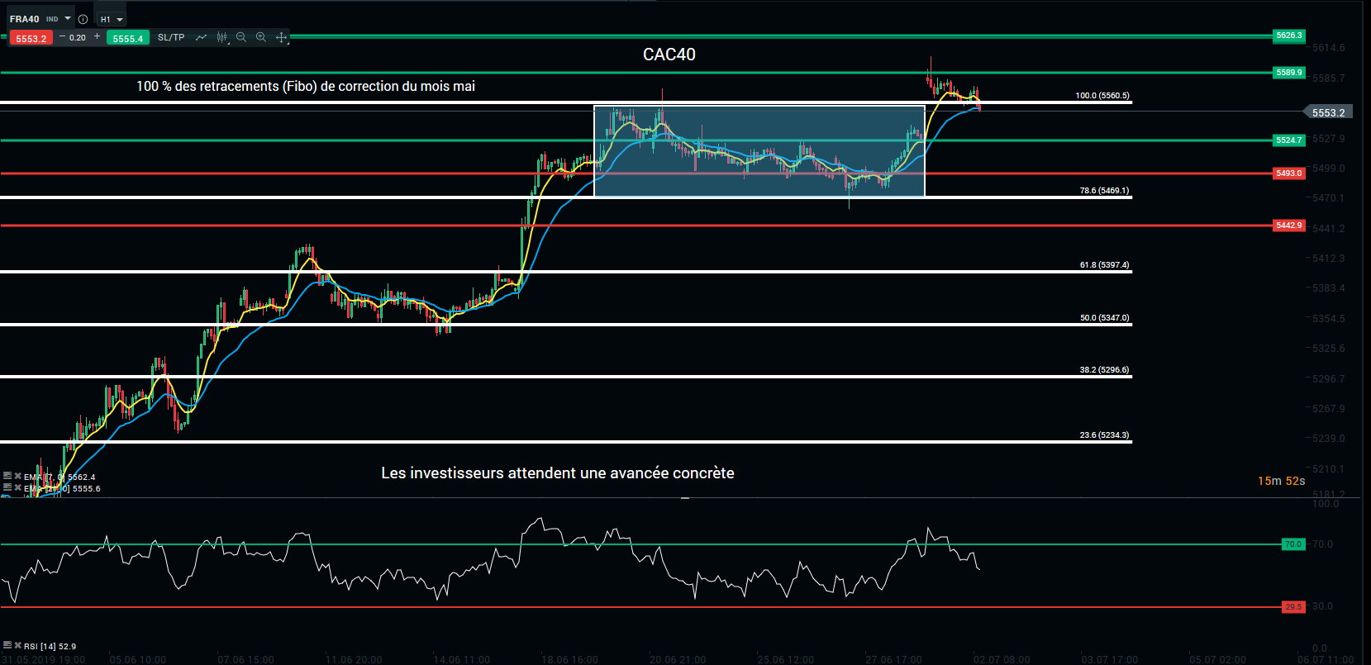Zoom in the chart with magnifier plus
The image size is (1371, 665).
261,37
